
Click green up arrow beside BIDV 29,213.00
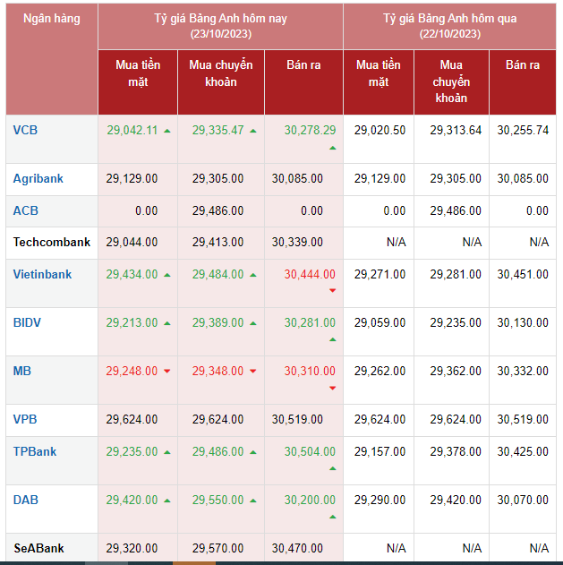pyautogui.click(x=166, y=323)
